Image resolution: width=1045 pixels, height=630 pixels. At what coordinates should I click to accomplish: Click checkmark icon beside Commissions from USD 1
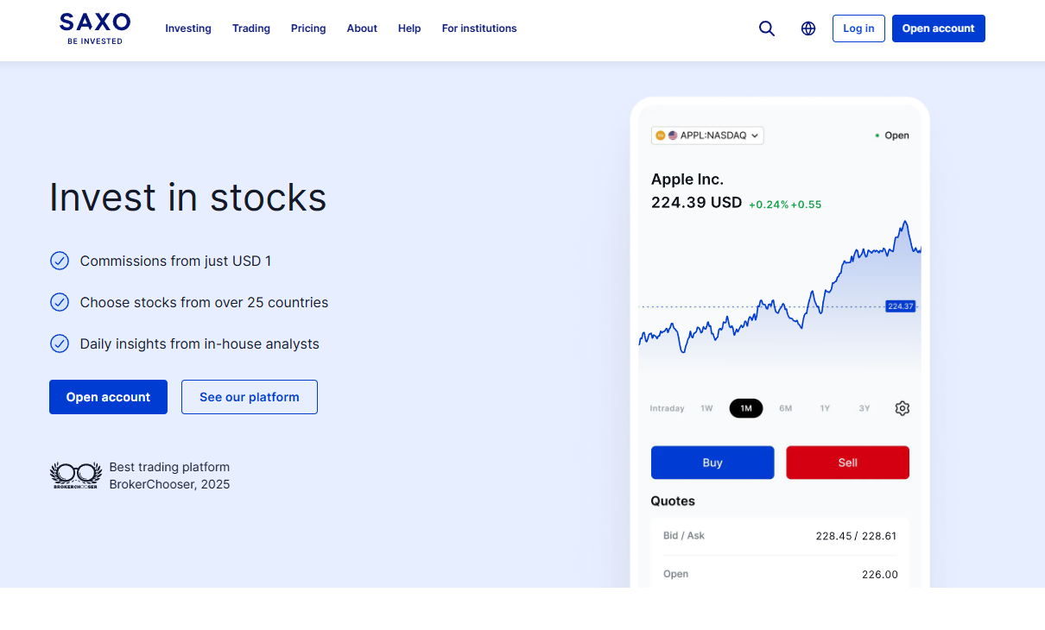(60, 261)
